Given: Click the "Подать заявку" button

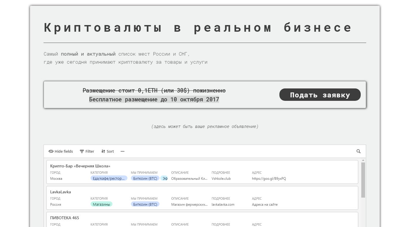Looking at the screenshot, I should pyautogui.click(x=320, y=94).
